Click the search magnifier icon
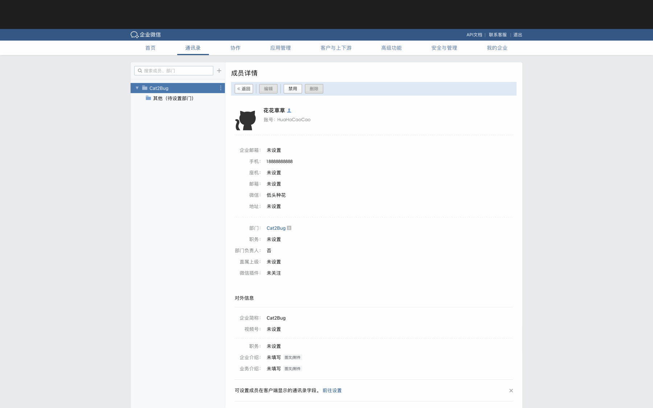The height and width of the screenshot is (408, 653). (x=140, y=71)
